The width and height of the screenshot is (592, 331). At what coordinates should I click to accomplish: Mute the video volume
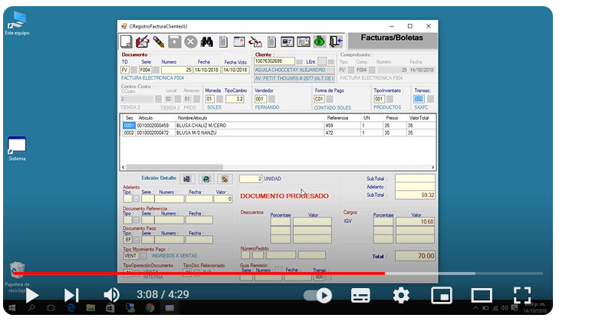pos(112,295)
